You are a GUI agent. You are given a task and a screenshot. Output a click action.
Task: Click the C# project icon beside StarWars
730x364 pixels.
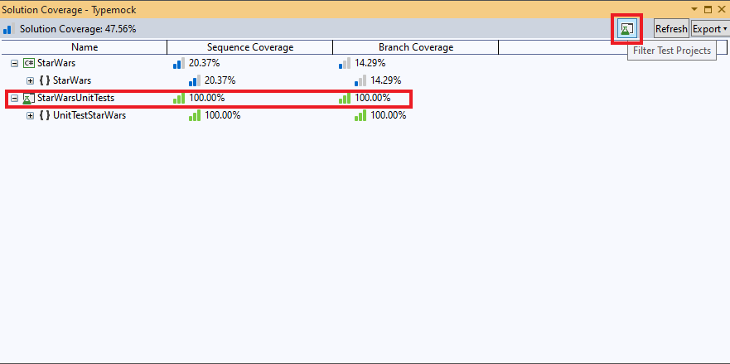(28, 63)
